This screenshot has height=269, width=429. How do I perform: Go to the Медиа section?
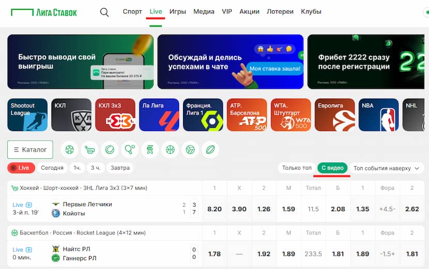[204, 11]
